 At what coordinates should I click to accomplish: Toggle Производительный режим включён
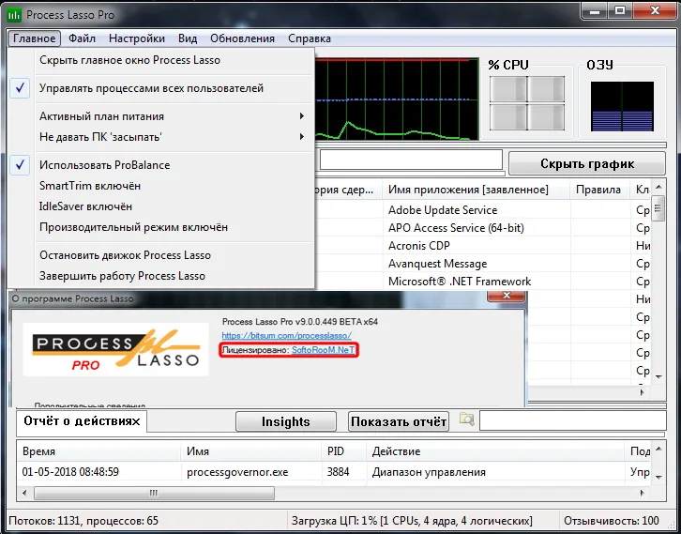(161, 227)
